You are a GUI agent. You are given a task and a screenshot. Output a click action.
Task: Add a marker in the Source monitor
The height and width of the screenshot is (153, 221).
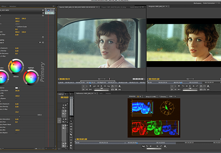click(x=90, y=86)
